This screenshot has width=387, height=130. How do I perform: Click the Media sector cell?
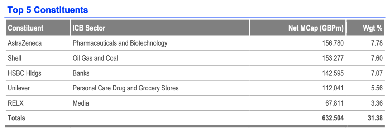pyautogui.click(x=81, y=103)
